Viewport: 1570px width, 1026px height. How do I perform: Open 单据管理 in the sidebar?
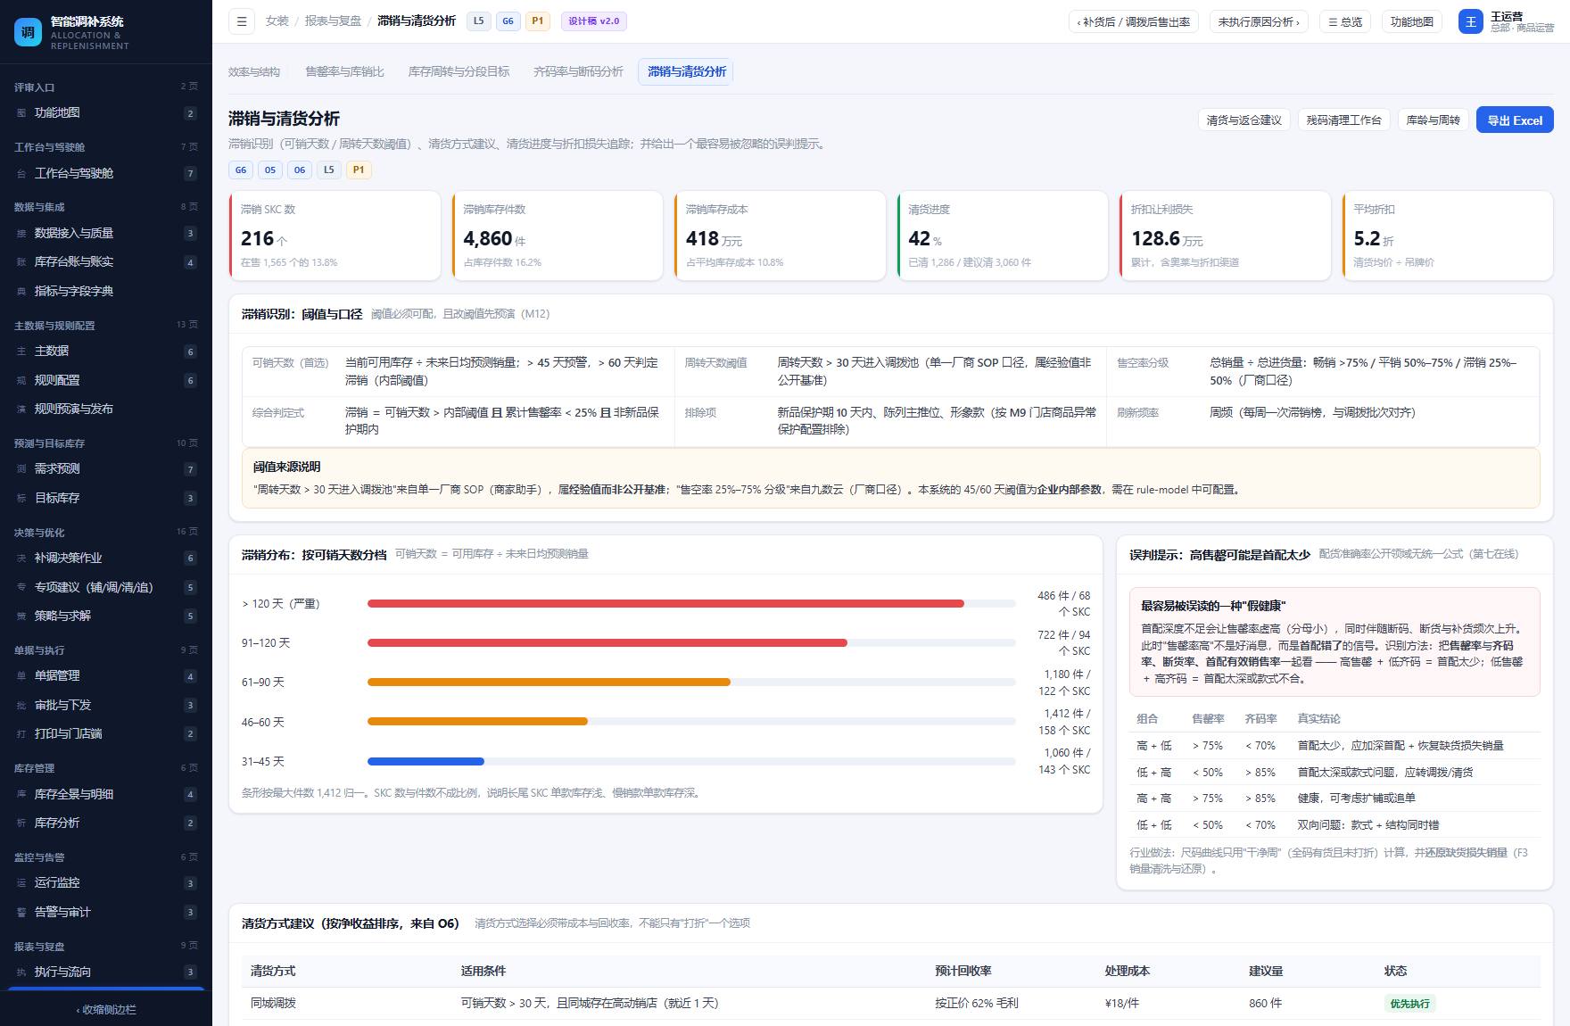[x=106, y=676]
